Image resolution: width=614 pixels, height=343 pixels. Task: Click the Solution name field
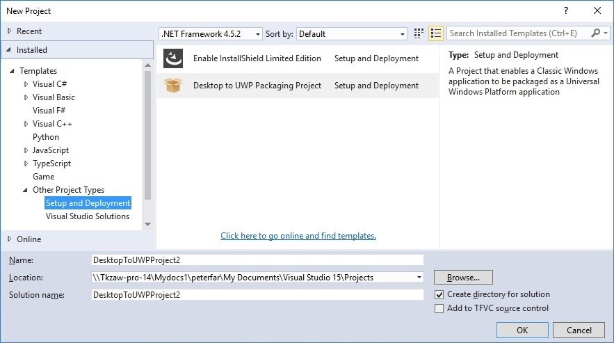[257, 295]
